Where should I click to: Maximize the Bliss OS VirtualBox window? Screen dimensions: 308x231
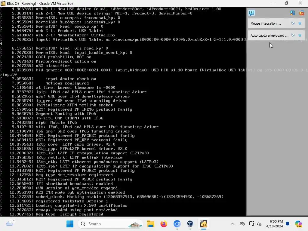[287, 3]
